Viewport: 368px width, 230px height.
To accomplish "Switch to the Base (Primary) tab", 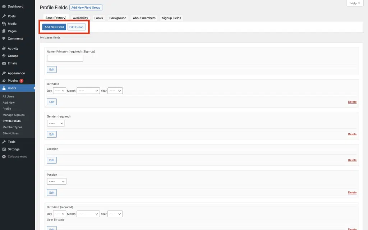I will [56, 18].
